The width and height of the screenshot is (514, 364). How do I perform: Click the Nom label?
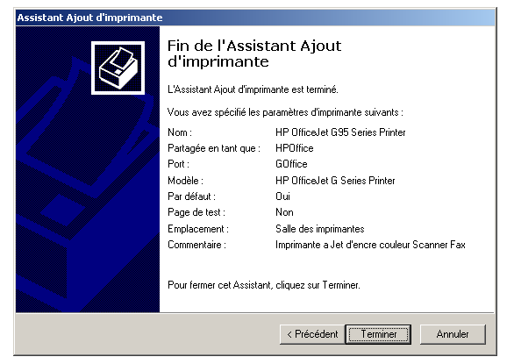180,132
